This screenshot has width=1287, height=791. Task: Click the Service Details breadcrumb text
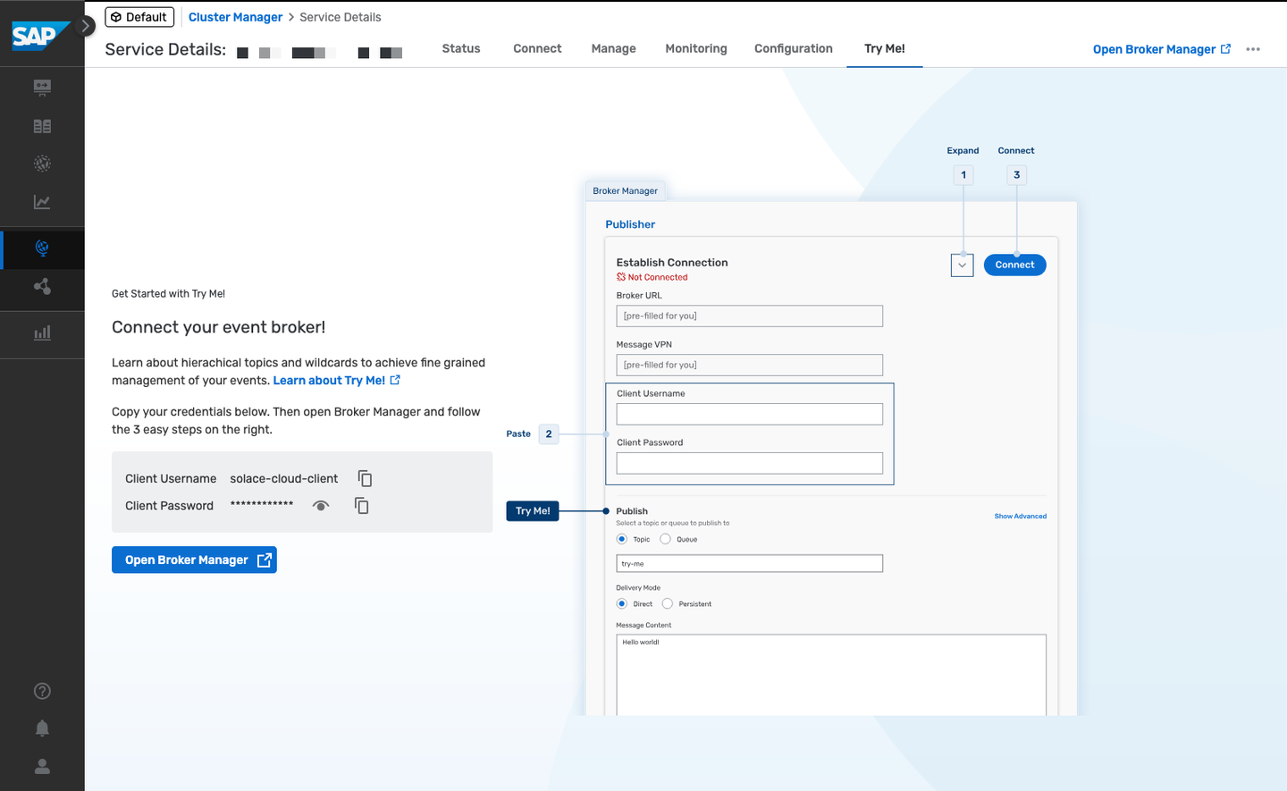pos(341,17)
